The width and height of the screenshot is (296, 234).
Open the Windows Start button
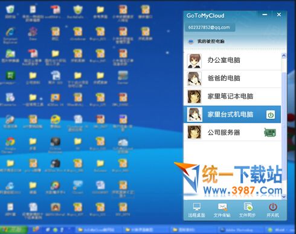(x=14, y=229)
